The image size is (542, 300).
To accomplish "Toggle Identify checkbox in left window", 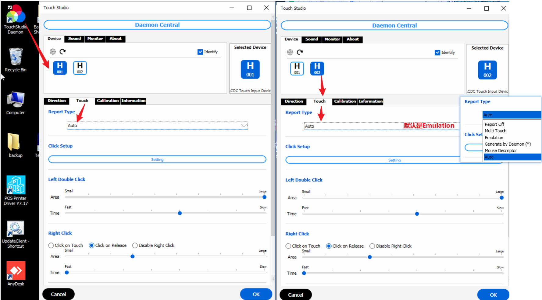I will tap(200, 52).
